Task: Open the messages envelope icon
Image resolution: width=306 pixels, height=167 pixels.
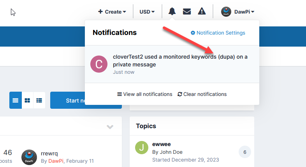Action: pyautogui.click(x=187, y=11)
